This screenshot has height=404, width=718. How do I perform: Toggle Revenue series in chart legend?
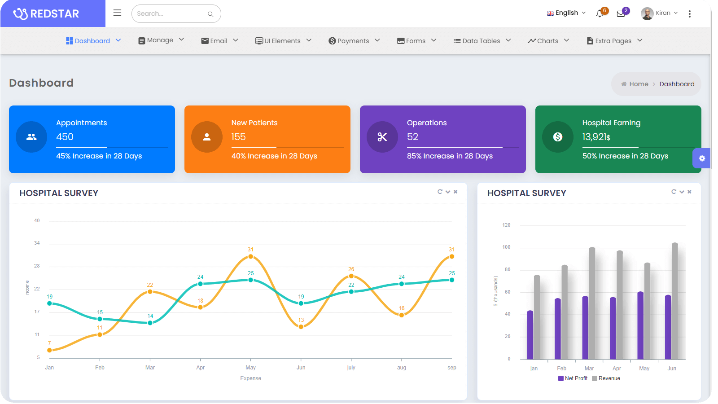[x=606, y=378]
